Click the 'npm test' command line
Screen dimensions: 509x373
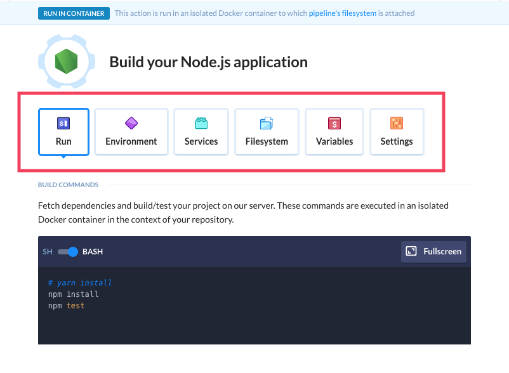66,306
